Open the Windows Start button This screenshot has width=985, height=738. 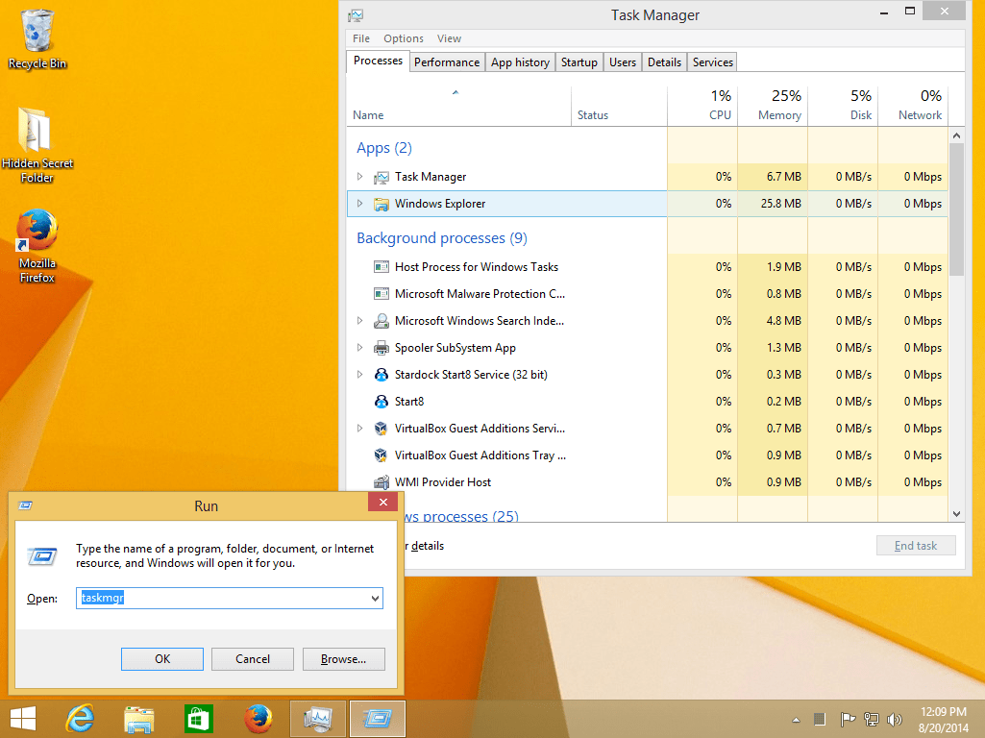point(23,719)
